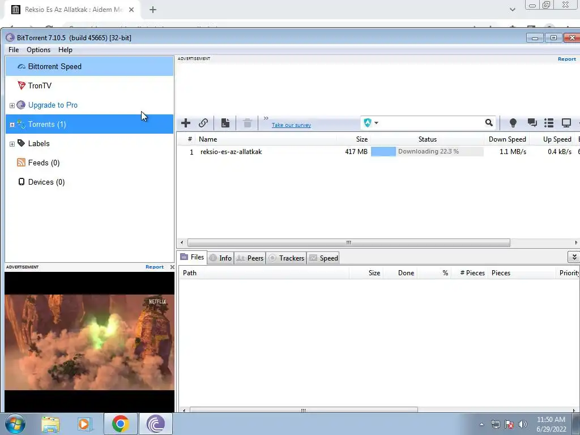Image resolution: width=580 pixels, height=435 pixels.
Task: Expand the Labels tree node
Action: [12, 144]
